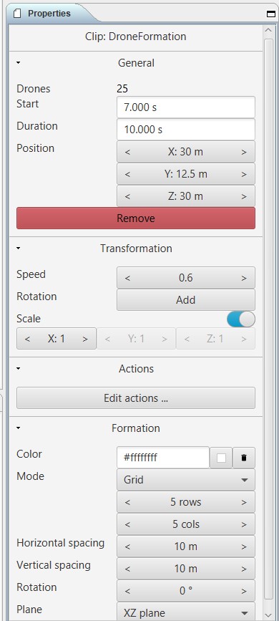Viewport: 279px width, 621px height.
Task: Collapse the General section triangle
Action: (x=19, y=62)
